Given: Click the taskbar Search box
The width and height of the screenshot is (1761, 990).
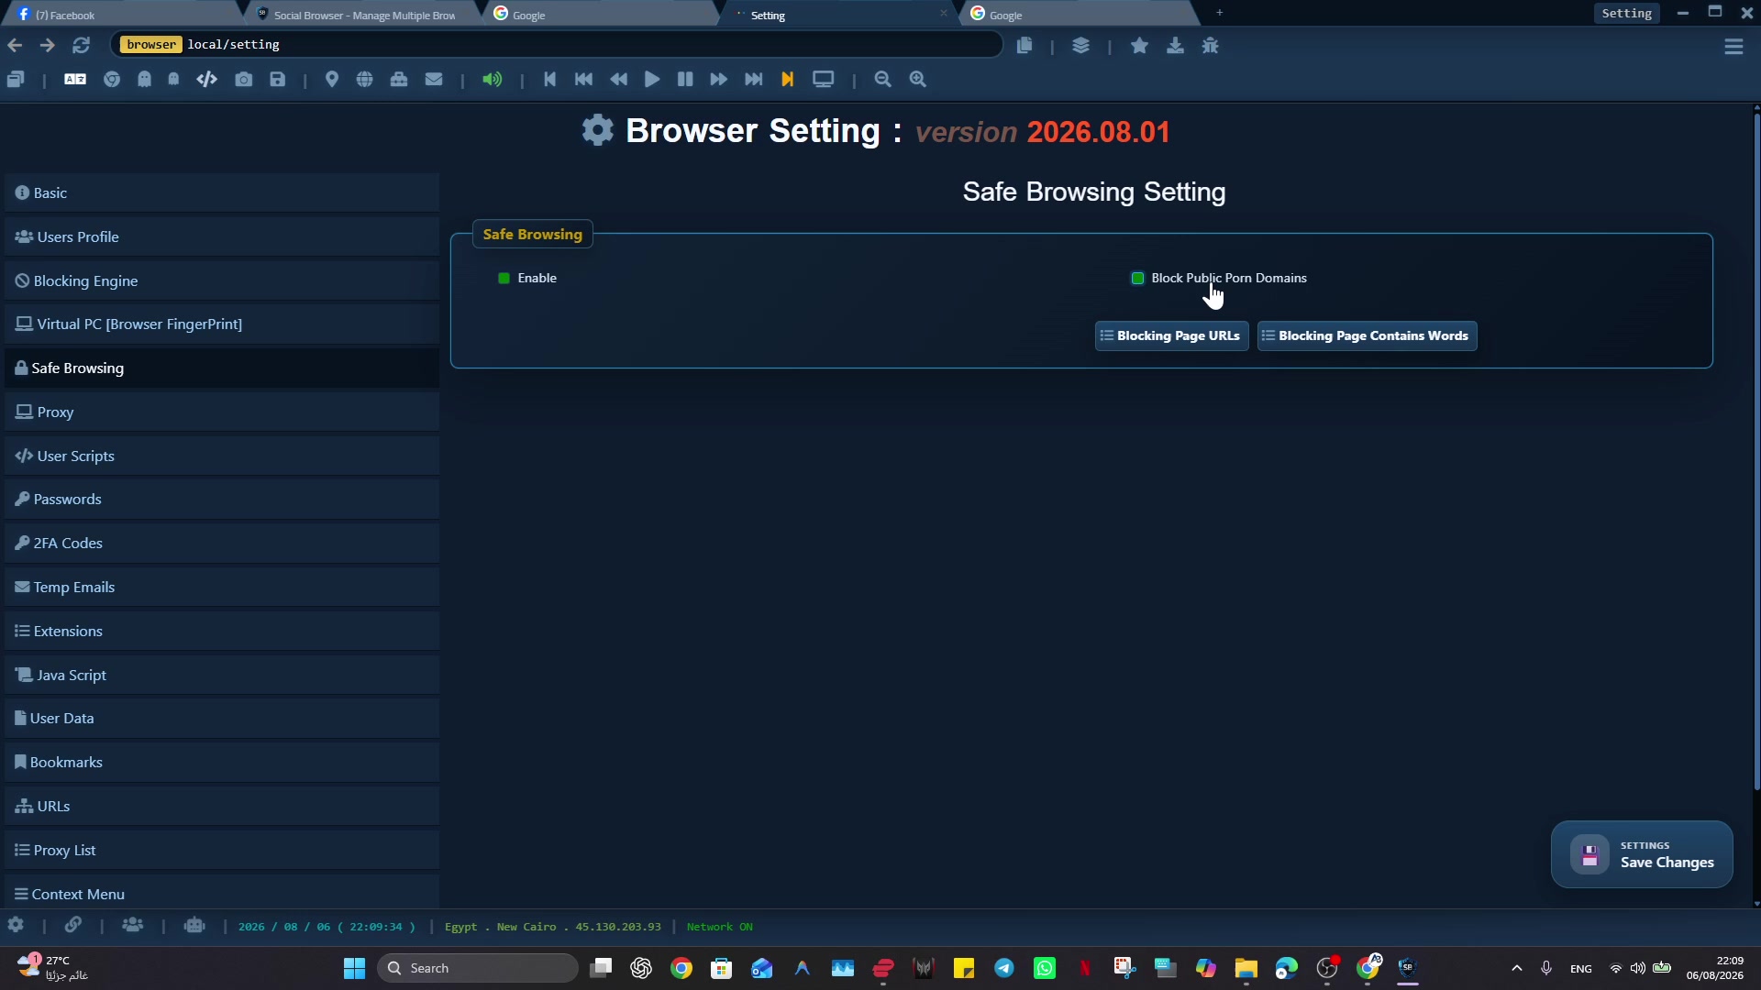Looking at the screenshot, I should tap(478, 969).
